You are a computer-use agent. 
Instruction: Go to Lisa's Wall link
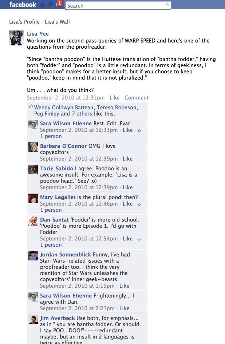click(57, 22)
